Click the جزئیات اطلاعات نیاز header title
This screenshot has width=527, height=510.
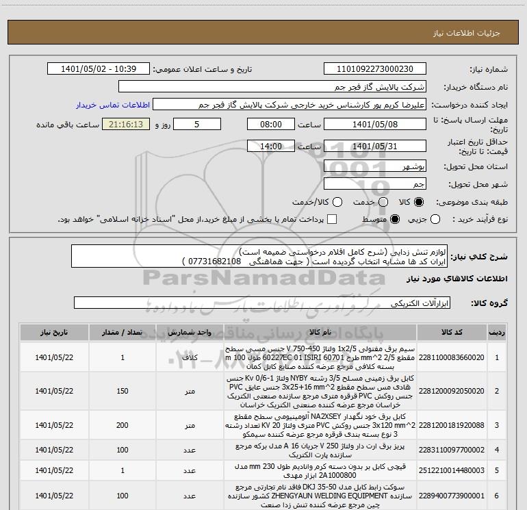466,33
